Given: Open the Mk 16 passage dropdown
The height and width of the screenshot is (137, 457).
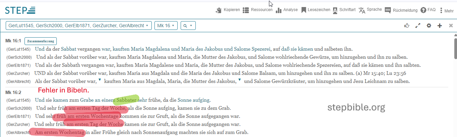Looking at the screenshot, I should coord(166,26).
